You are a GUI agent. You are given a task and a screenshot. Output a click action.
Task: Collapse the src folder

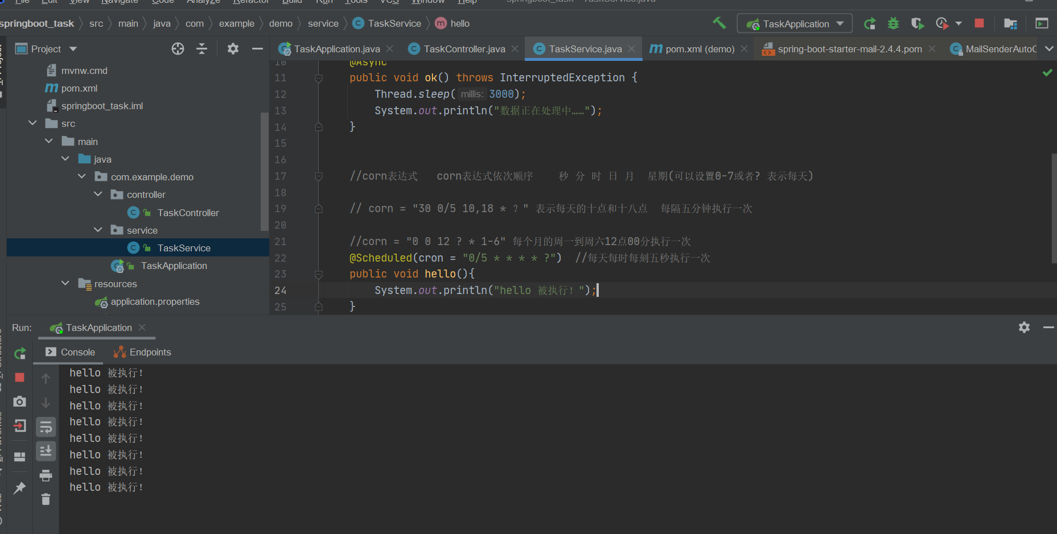pyautogui.click(x=32, y=123)
